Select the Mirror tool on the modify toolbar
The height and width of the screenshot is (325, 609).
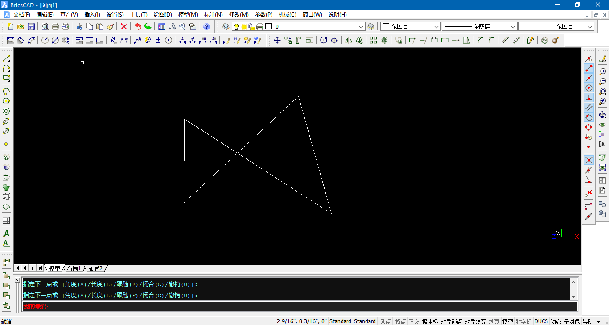[x=349, y=40]
